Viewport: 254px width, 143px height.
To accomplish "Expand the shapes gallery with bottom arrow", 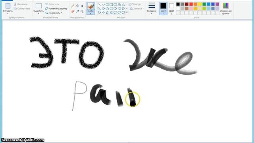I will coord(127,12).
